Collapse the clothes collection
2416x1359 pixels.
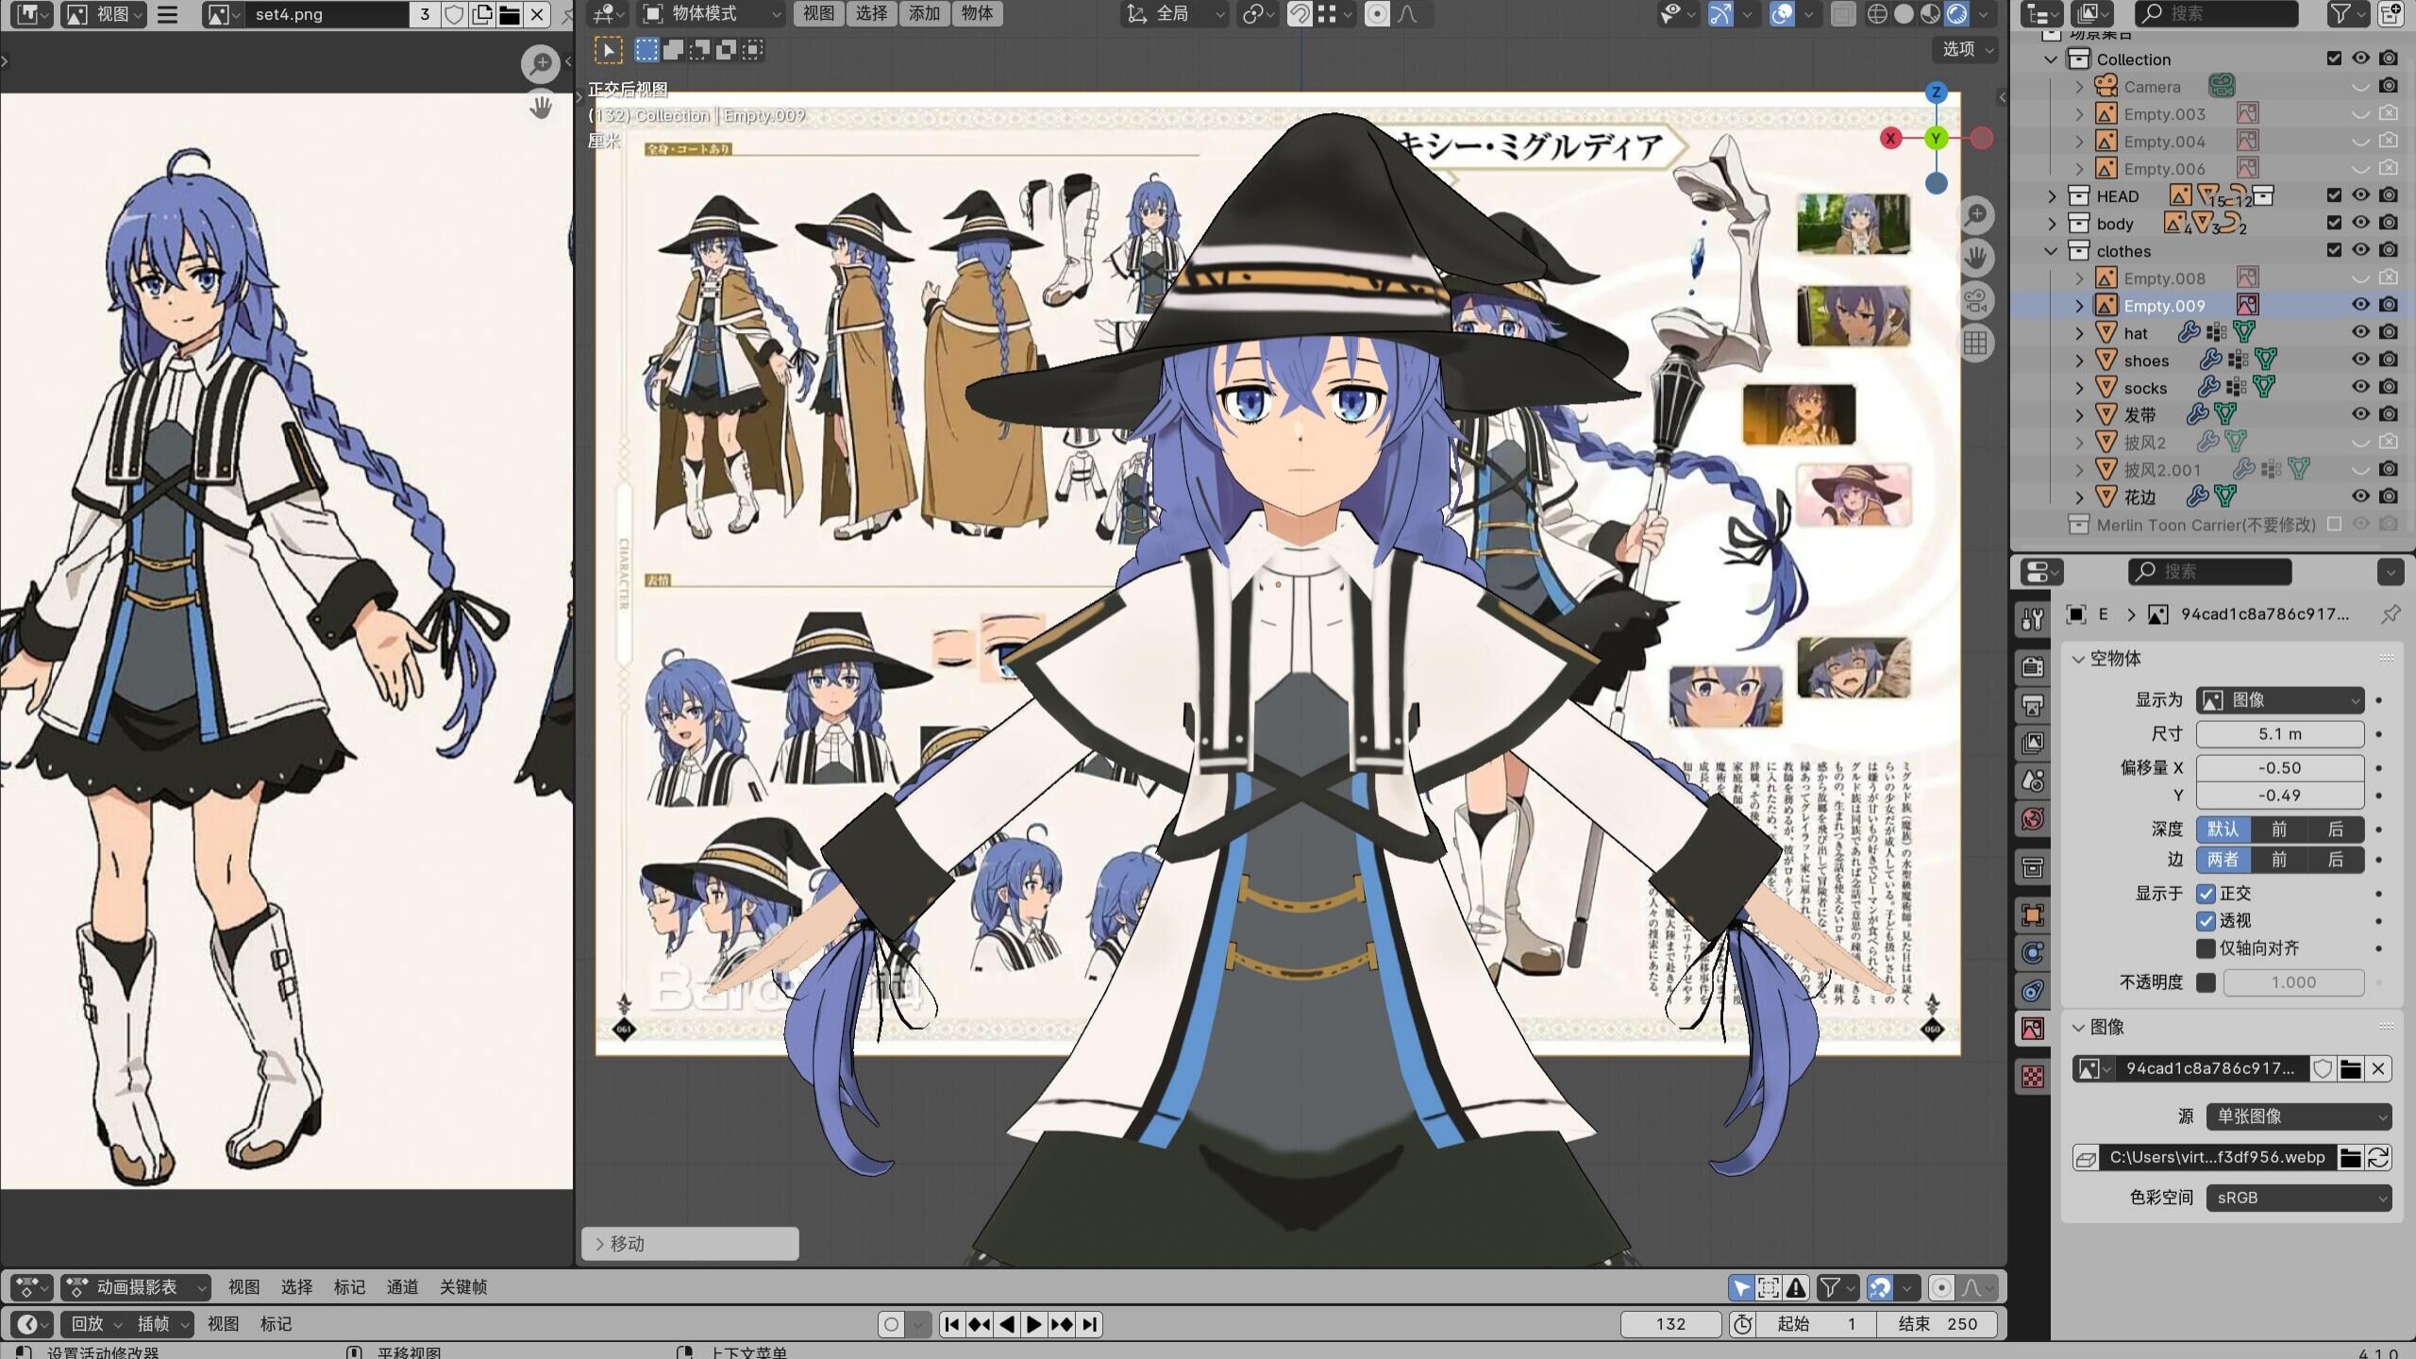2052,251
